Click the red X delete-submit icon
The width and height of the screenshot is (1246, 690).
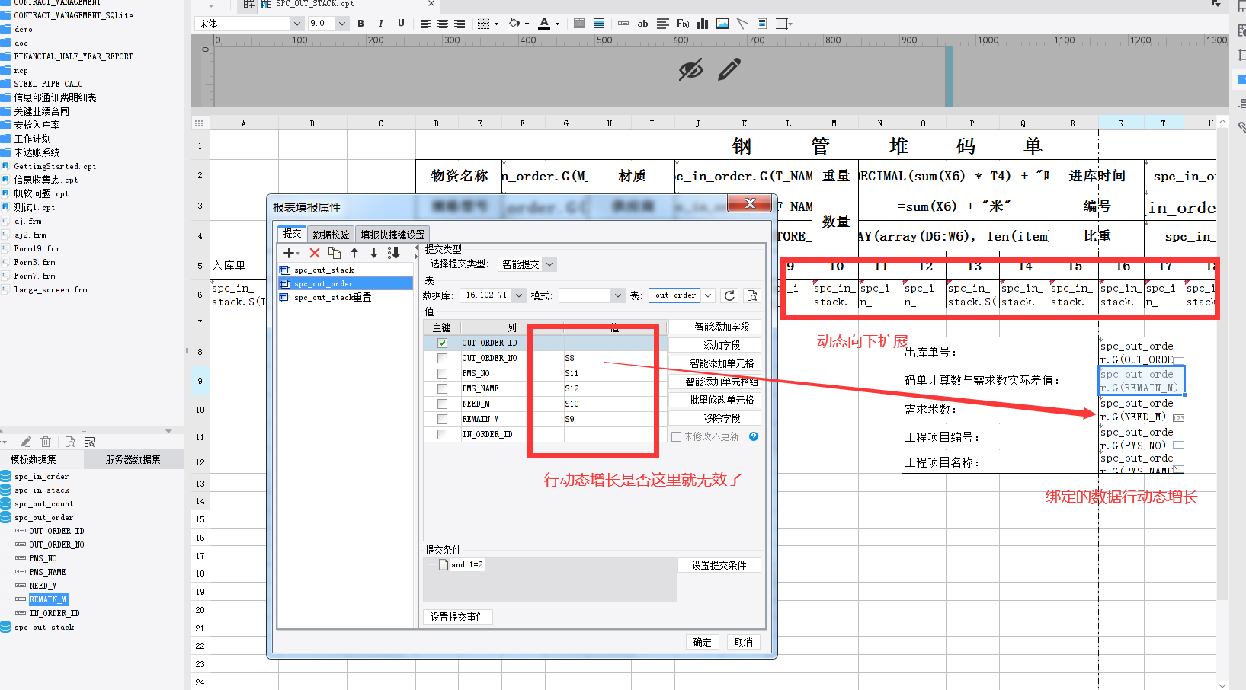(x=314, y=253)
